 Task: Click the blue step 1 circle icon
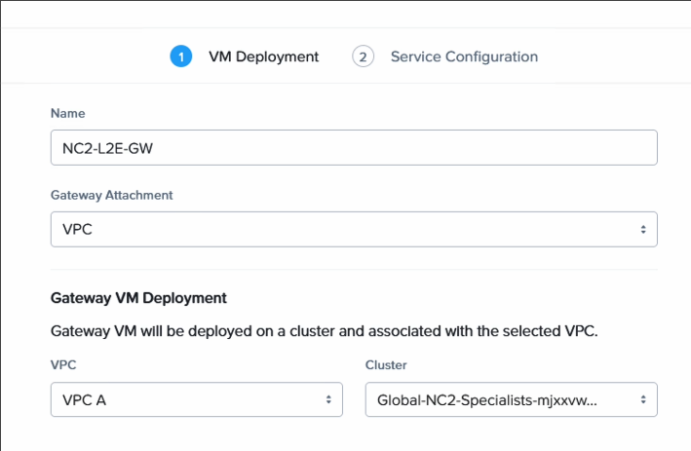pos(180,56)
